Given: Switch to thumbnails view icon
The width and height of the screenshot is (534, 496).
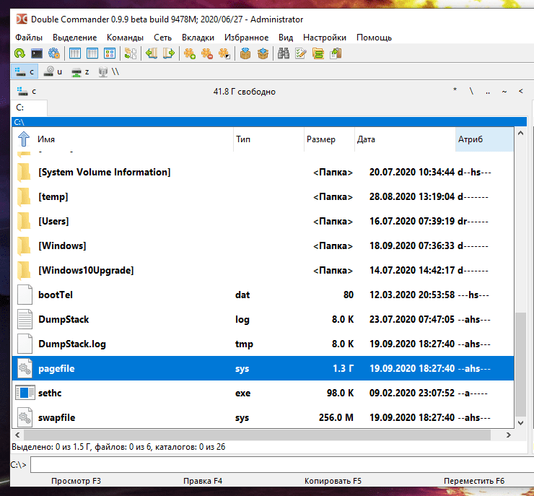Looking at the screenshot, I should 110,53.
